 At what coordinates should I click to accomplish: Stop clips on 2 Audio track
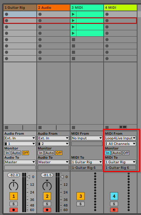point(40,128)
